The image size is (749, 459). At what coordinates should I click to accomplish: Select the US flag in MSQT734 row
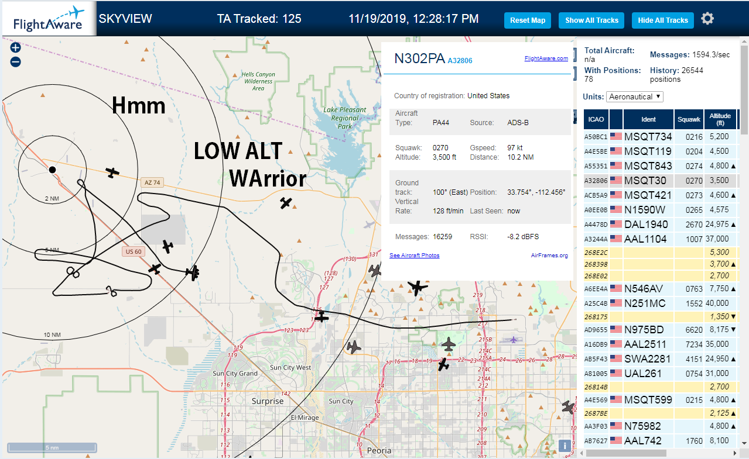[616, 136]
